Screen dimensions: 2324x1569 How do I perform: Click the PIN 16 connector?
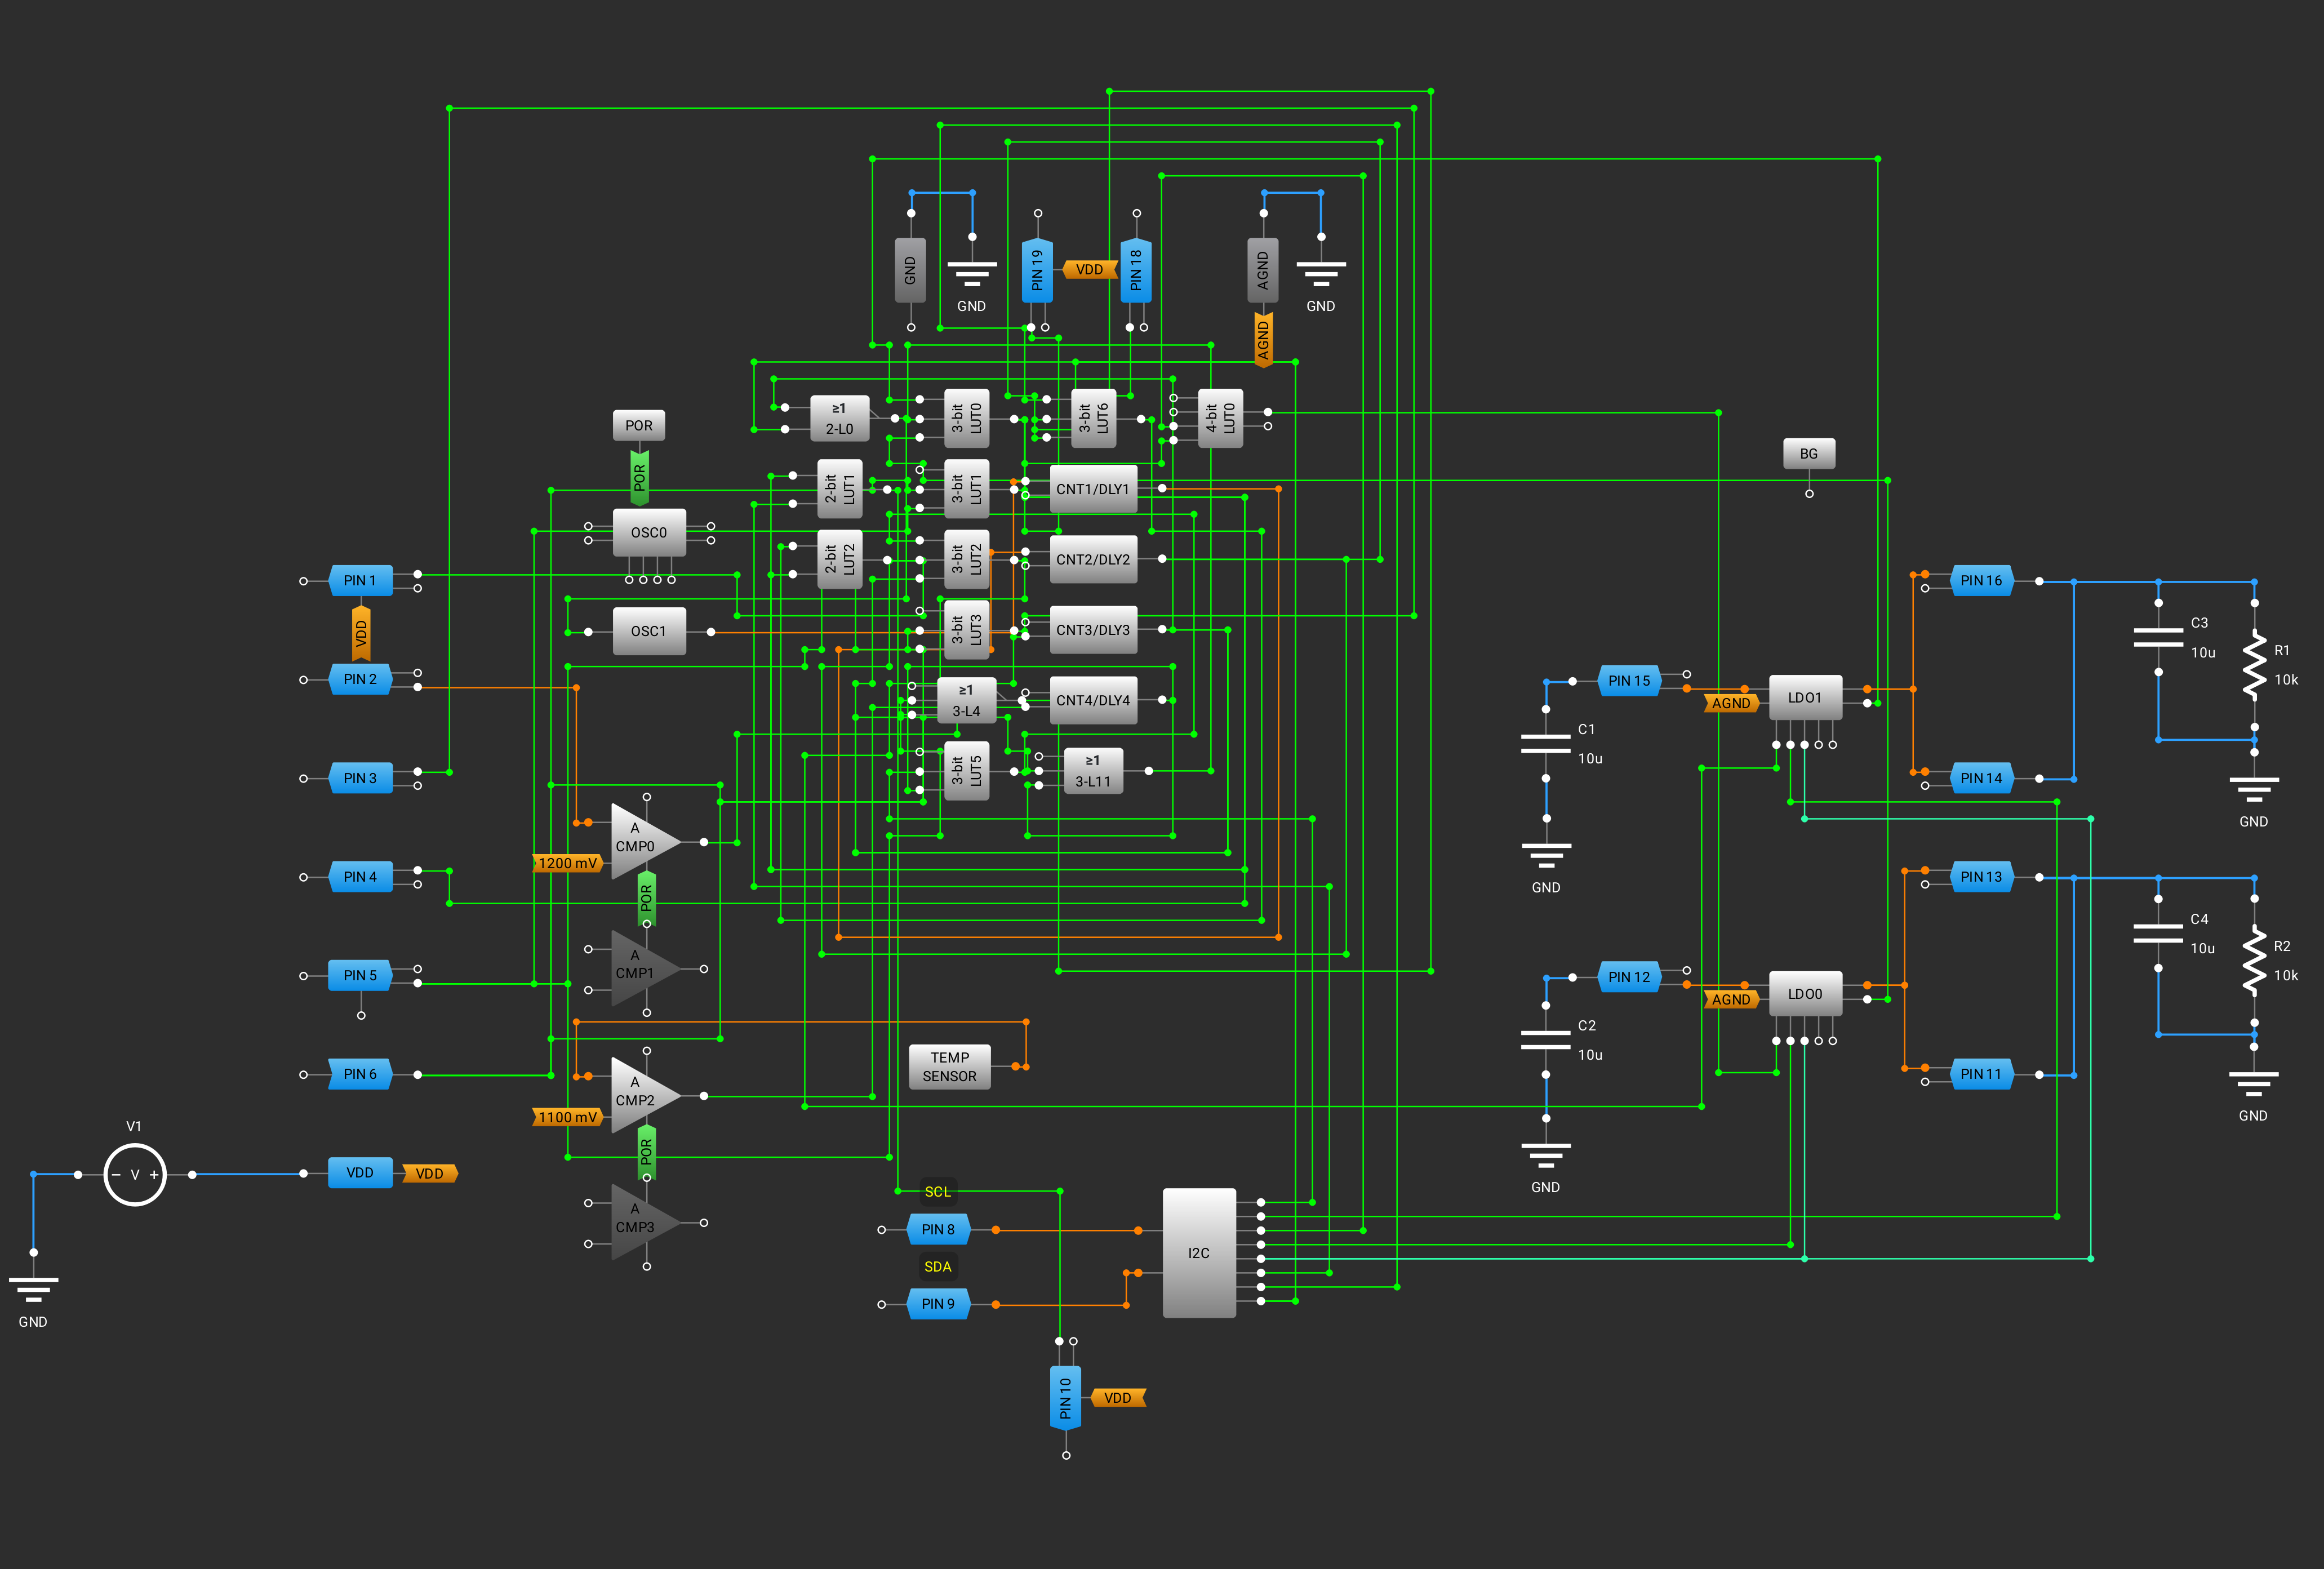(x=1980, y=580)
